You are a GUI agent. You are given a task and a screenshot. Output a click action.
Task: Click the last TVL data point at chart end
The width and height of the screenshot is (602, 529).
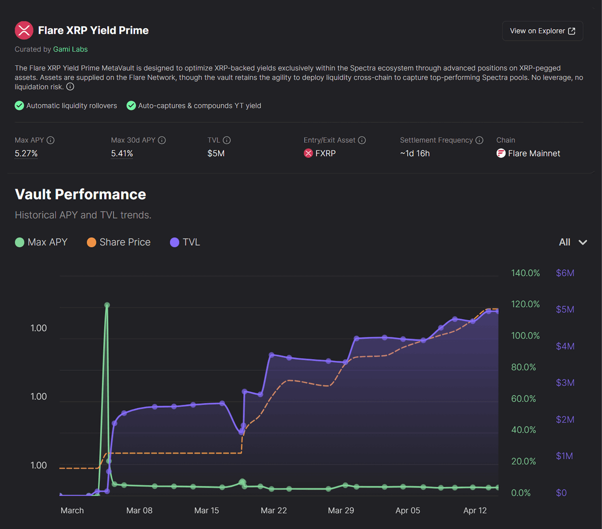(498, 311)
